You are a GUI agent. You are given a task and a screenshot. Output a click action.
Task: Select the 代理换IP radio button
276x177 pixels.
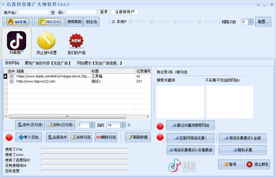coord(131,22)
